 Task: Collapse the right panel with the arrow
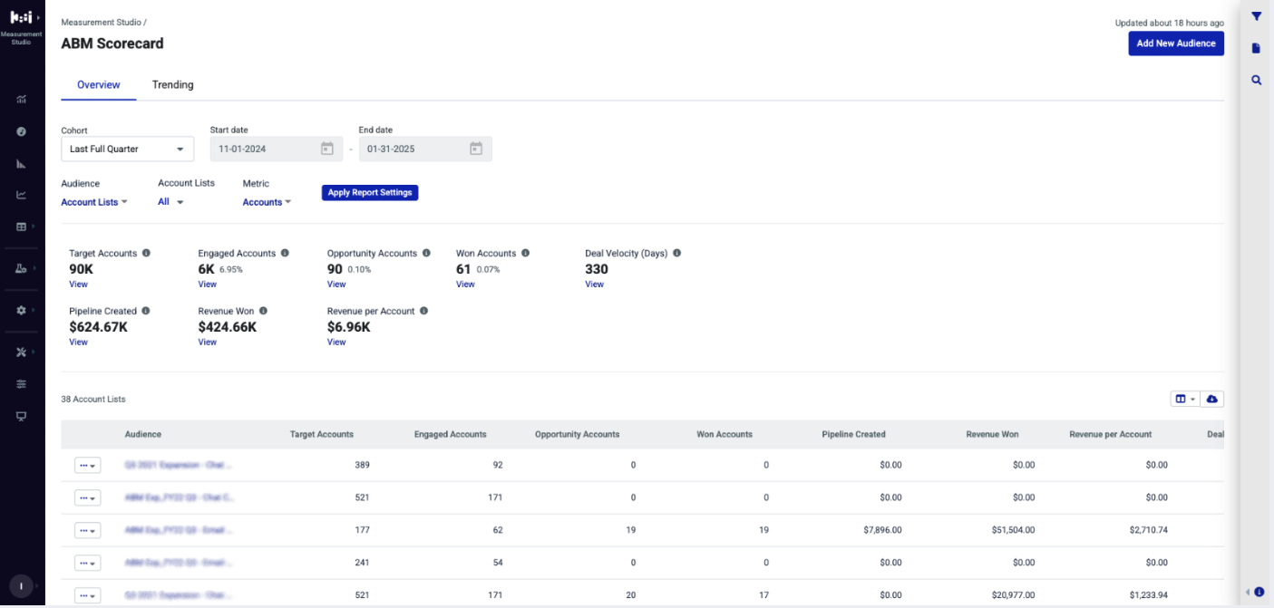[x=1248, y=592]
